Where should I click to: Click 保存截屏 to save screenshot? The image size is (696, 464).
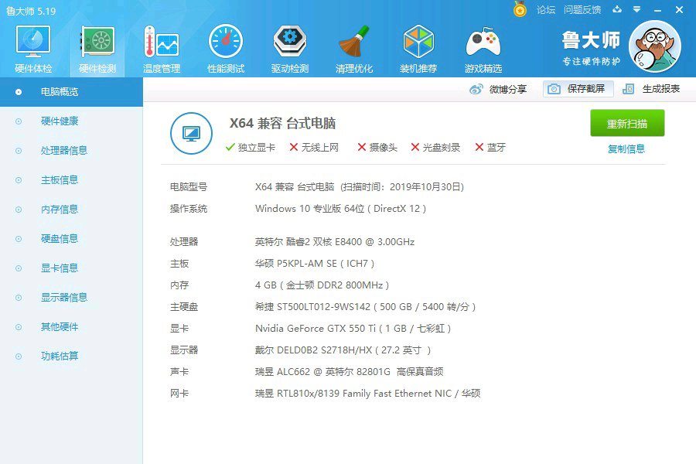[578, 89]
